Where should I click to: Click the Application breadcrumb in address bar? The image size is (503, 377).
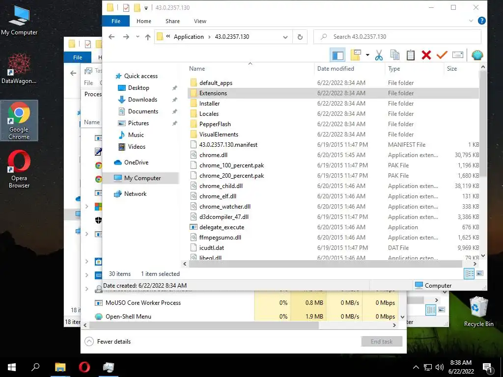coord(189,36)
